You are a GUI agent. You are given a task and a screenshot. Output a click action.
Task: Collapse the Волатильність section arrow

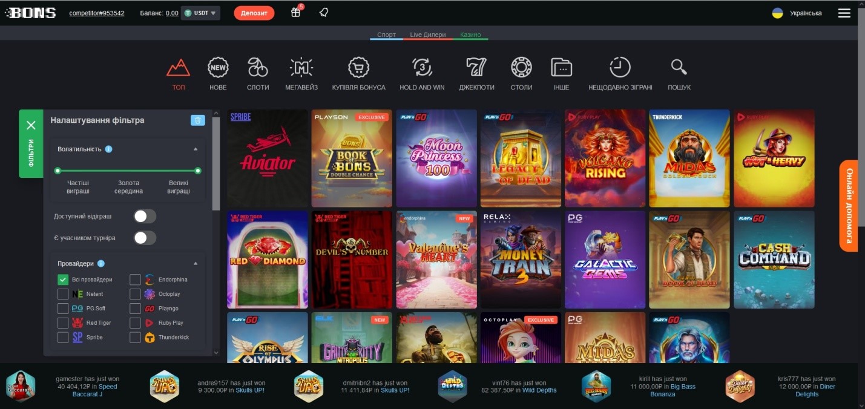pyautogui.click(x=196, y=149)
